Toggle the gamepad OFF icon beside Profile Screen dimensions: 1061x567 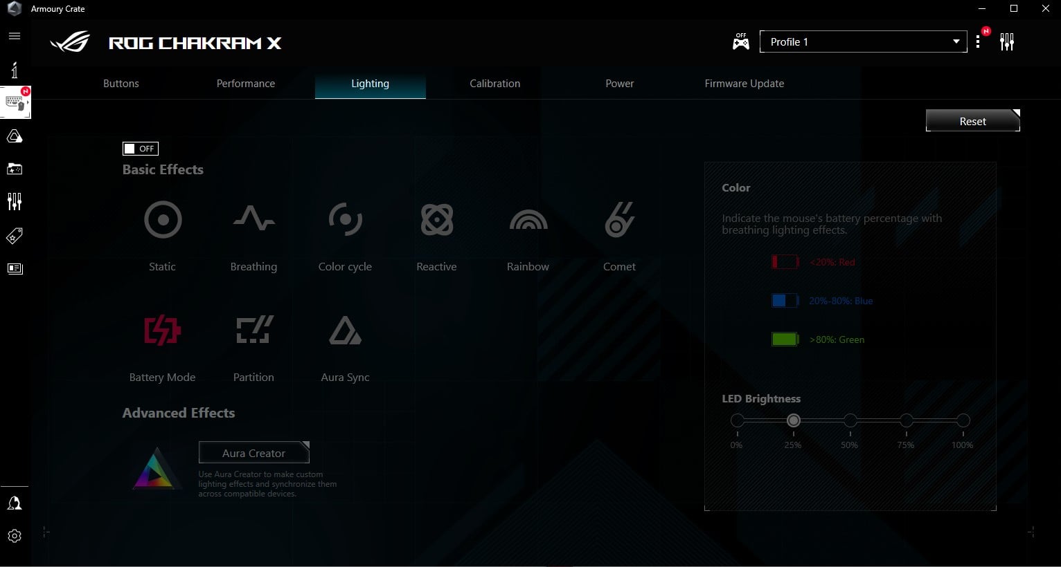coord(740,42)
